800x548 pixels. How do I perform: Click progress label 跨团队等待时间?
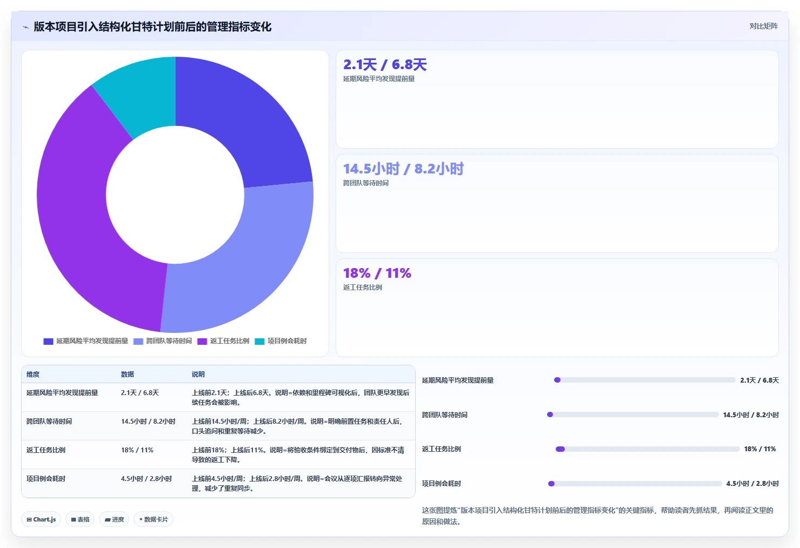[x=445, y=415]
